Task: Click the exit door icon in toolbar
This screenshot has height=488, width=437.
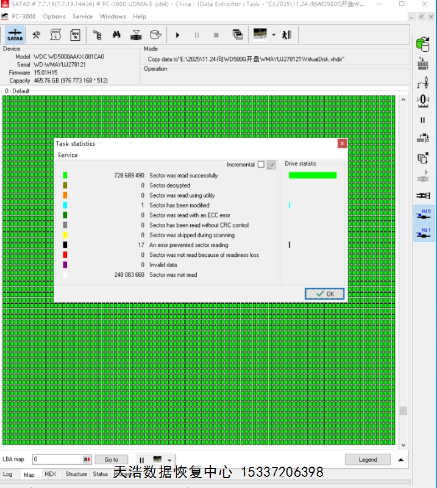Action: coord(286,35)
